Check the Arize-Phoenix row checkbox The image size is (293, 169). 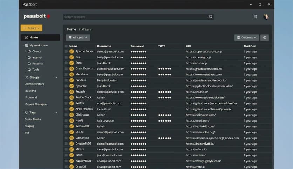coord(66,109)
